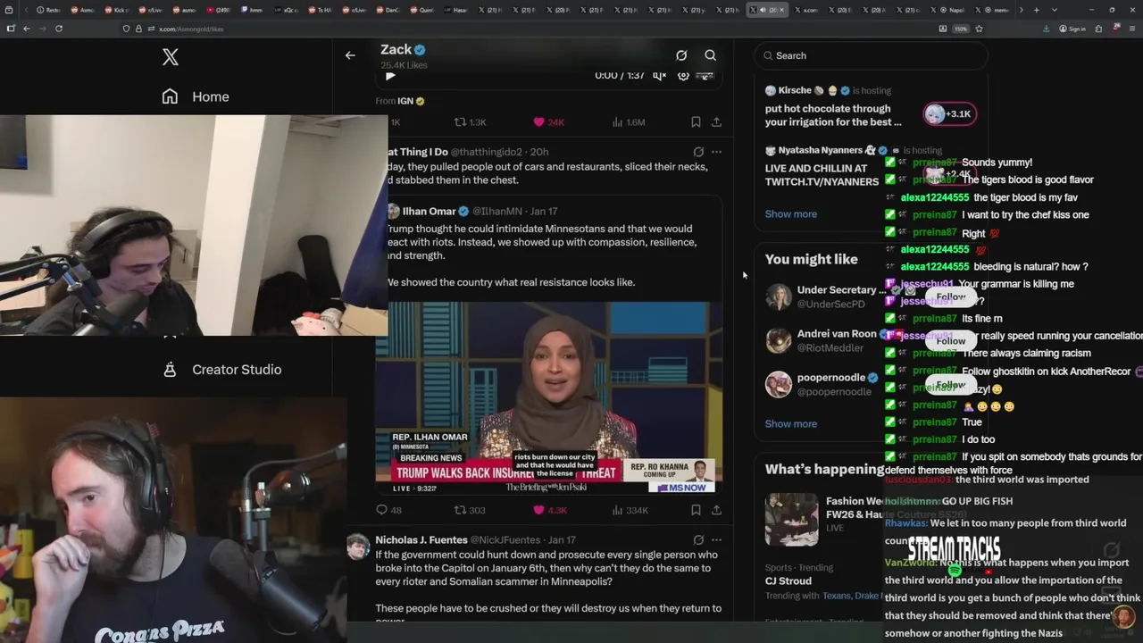This screenshot has width=1143, height=643.
Task: Play the Ilhan Omar MSNOW video clip
Action: pyautogui.click(x=548, y=397)
